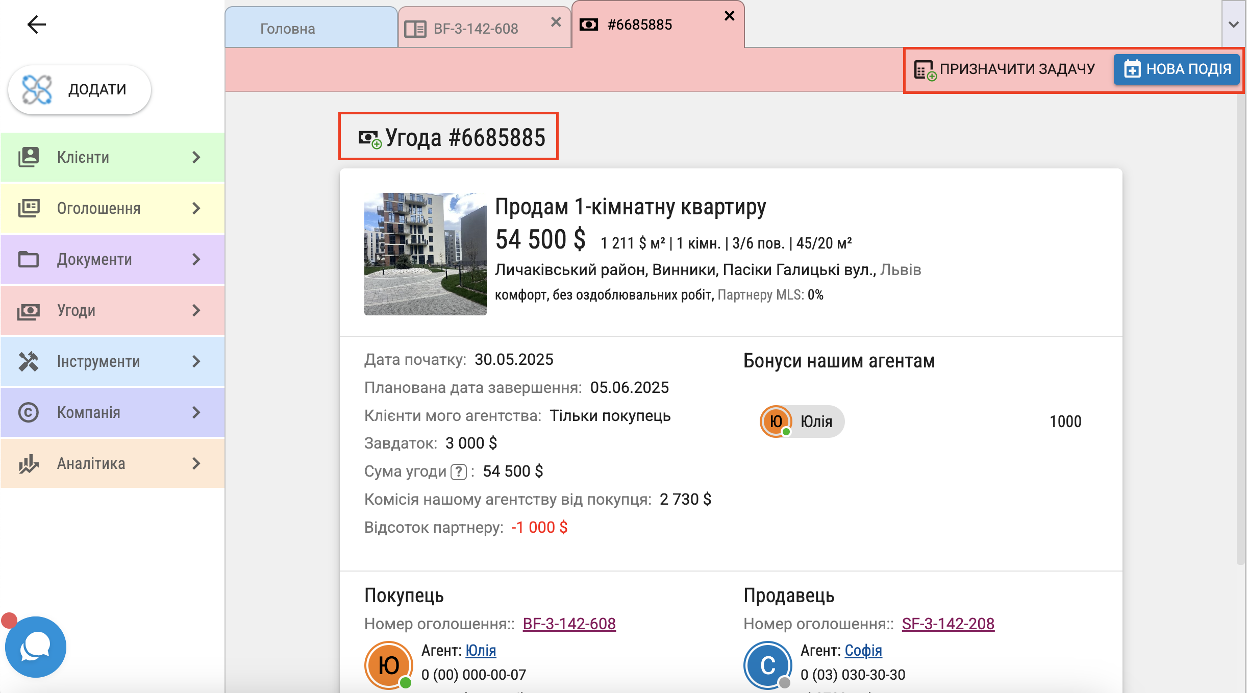Click the deal icon beside Угода #6685885
This screenshot has width=1247, height=693.
(369, 138)
